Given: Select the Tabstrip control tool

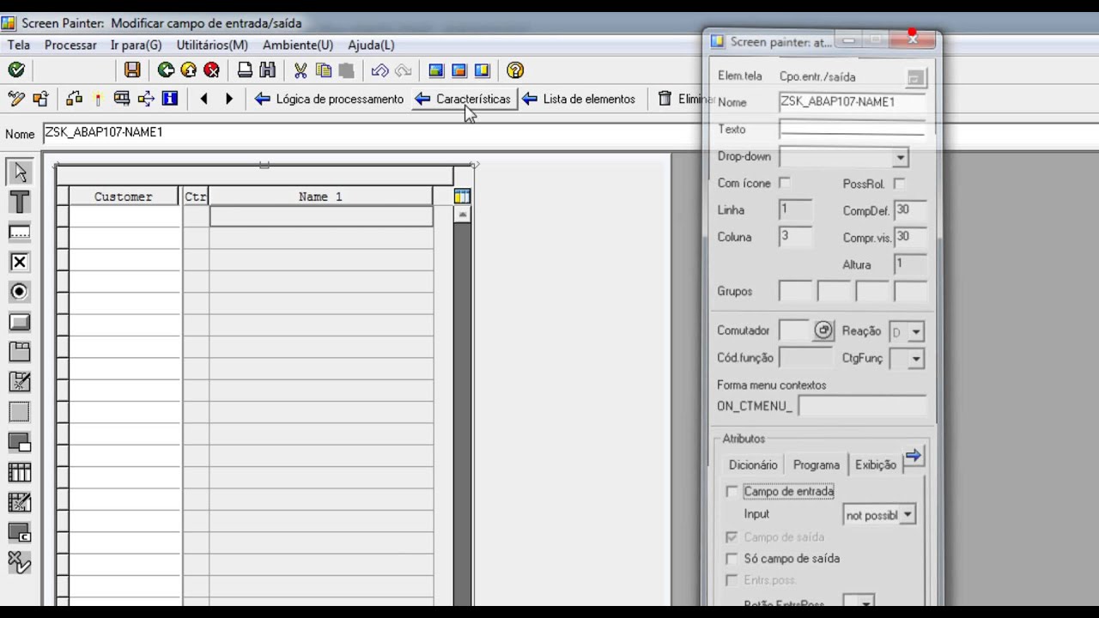Looking at the screenshot, I should 20,352.
